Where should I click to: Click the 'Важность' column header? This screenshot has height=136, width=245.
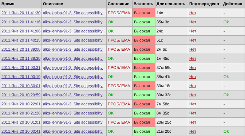143,4
